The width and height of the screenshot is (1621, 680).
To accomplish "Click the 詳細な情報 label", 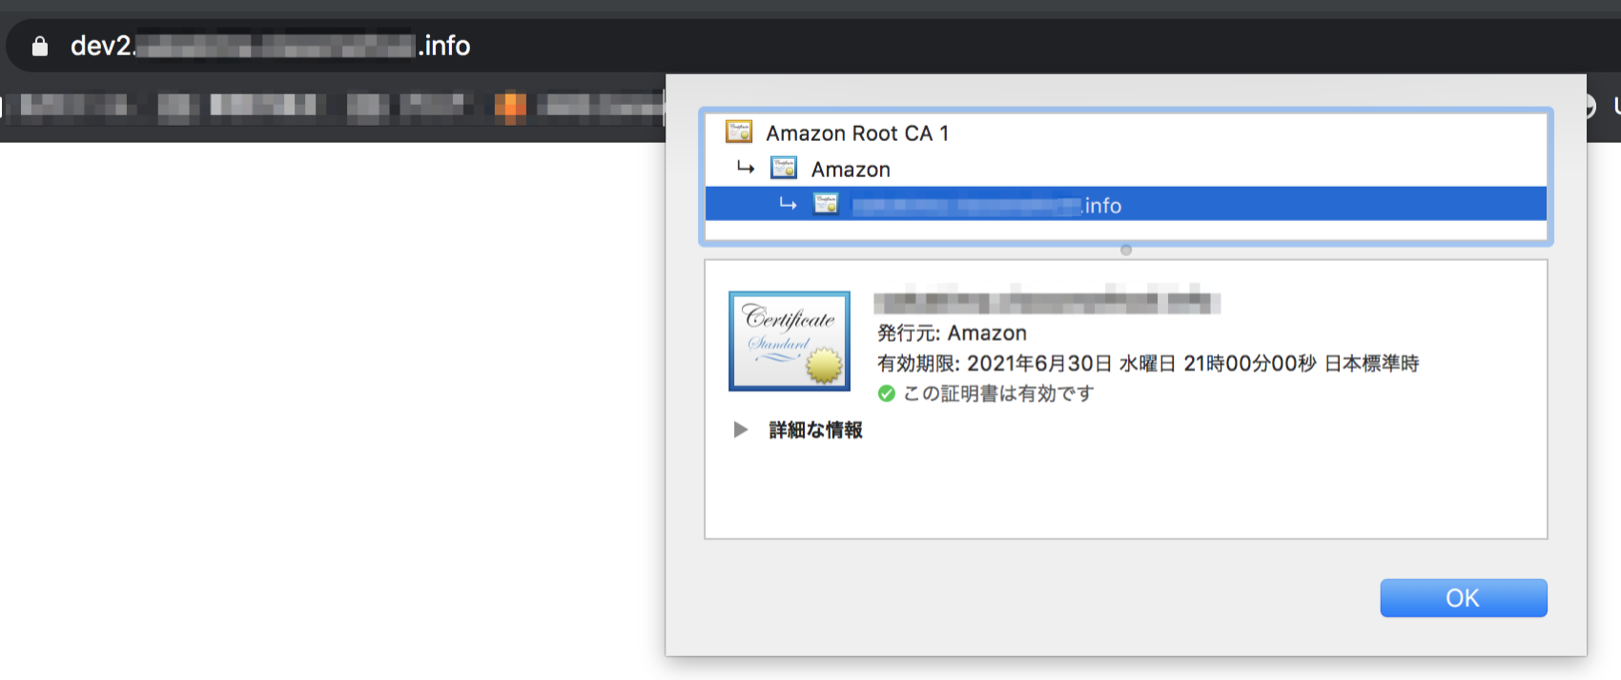I will (x=815, y=430).
